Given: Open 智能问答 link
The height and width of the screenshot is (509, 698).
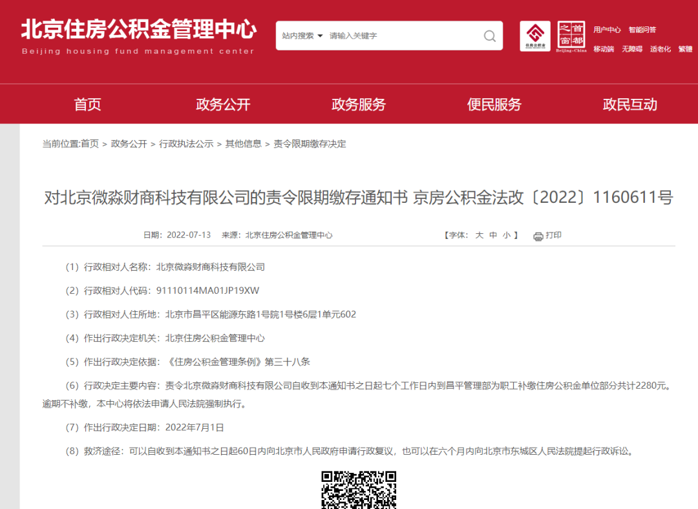Looking at the screenshot, I should click(x=642, y=30).
